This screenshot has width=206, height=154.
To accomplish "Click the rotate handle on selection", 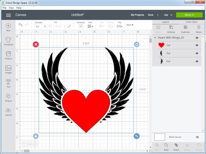I will pyautogui.click(x=136, y=44).
